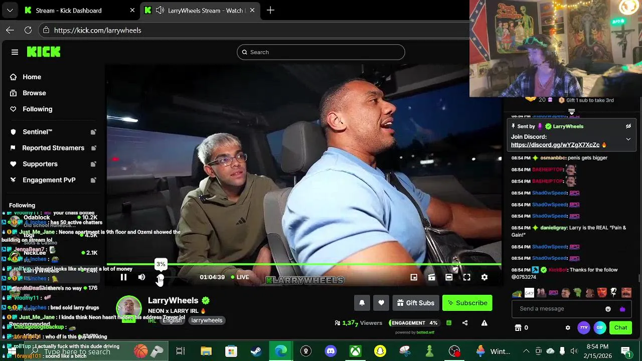The image size is (642, 361).
Task: Toggle notifications bell for LarryWheels
Action: pyautogui.click(x=362, y=303)
